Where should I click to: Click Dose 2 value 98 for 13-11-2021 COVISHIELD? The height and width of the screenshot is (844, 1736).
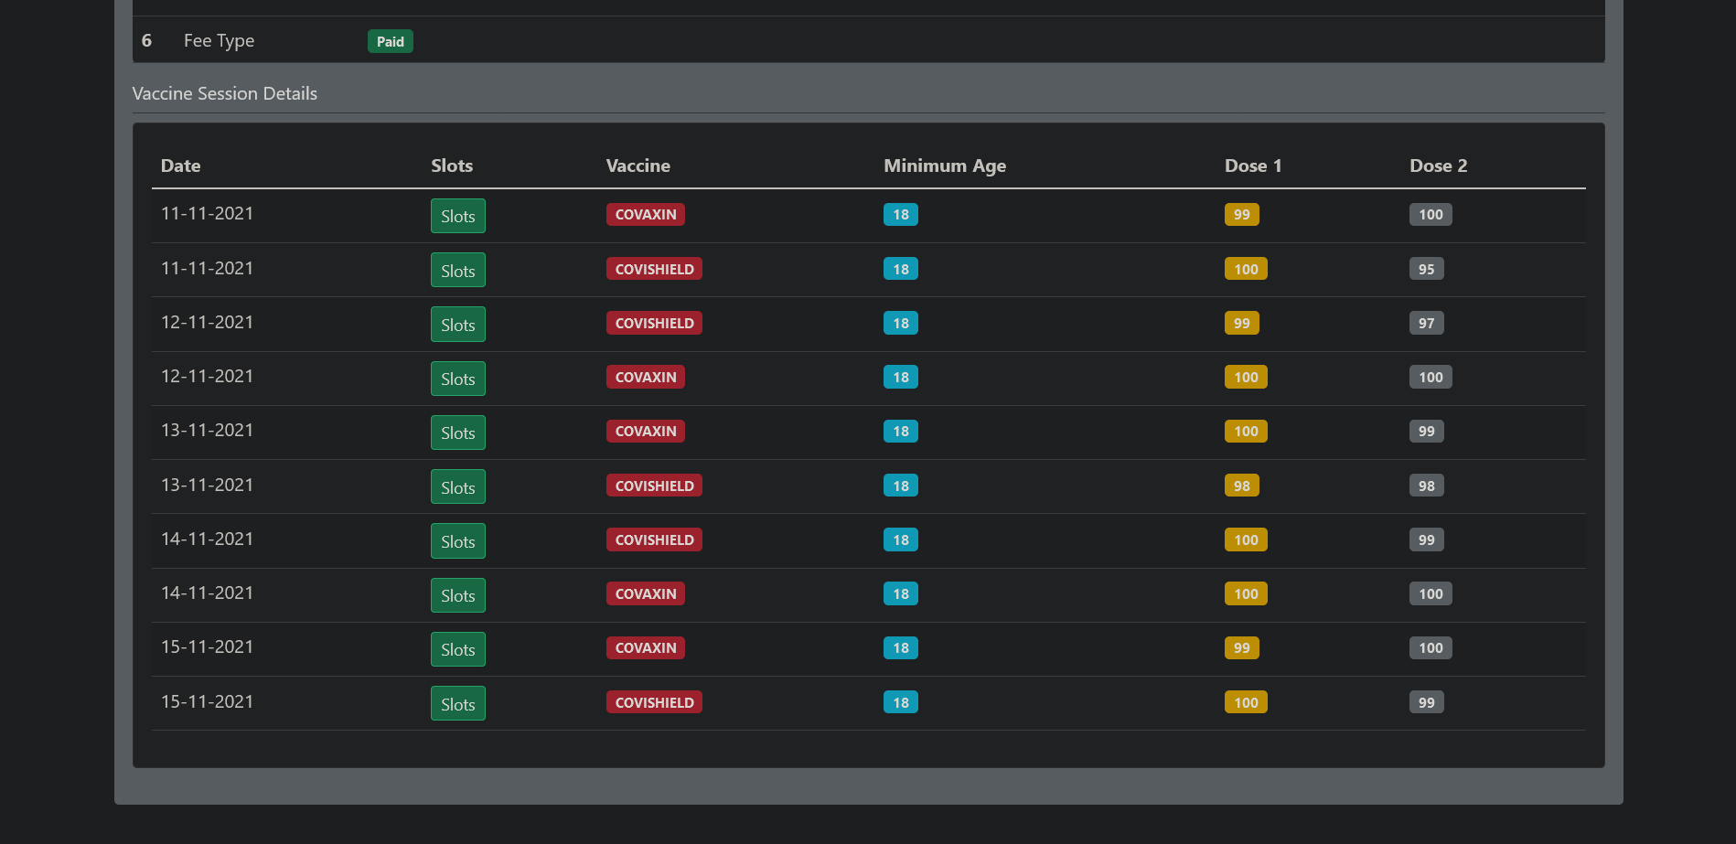pyautogui.click(x=1427, y=486)
